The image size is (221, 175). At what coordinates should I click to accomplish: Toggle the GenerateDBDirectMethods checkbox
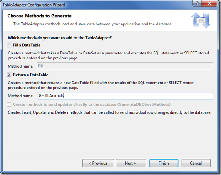(x=9, y=105)
